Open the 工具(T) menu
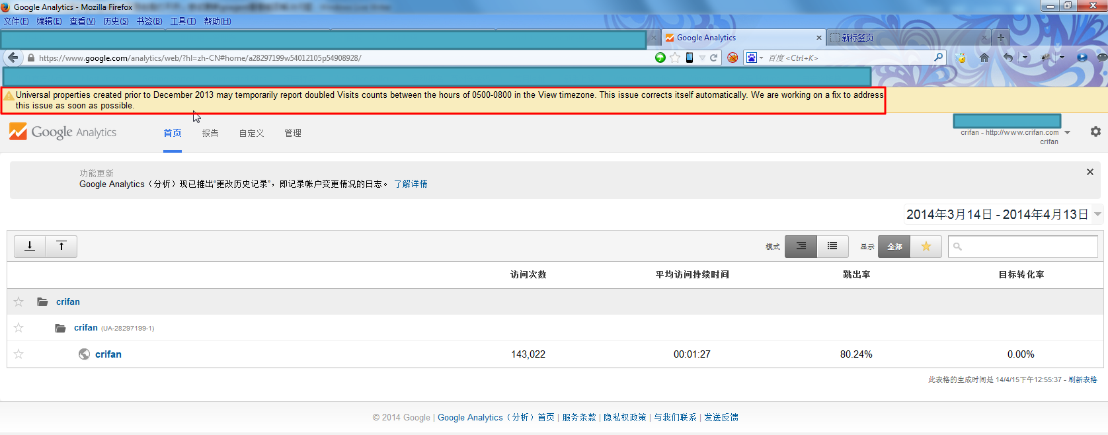 tap(183, 21)
